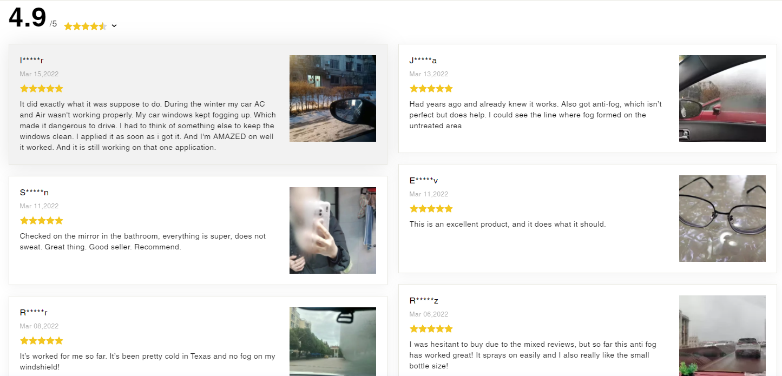Open the star rating filter dropdown

[114, 25]
